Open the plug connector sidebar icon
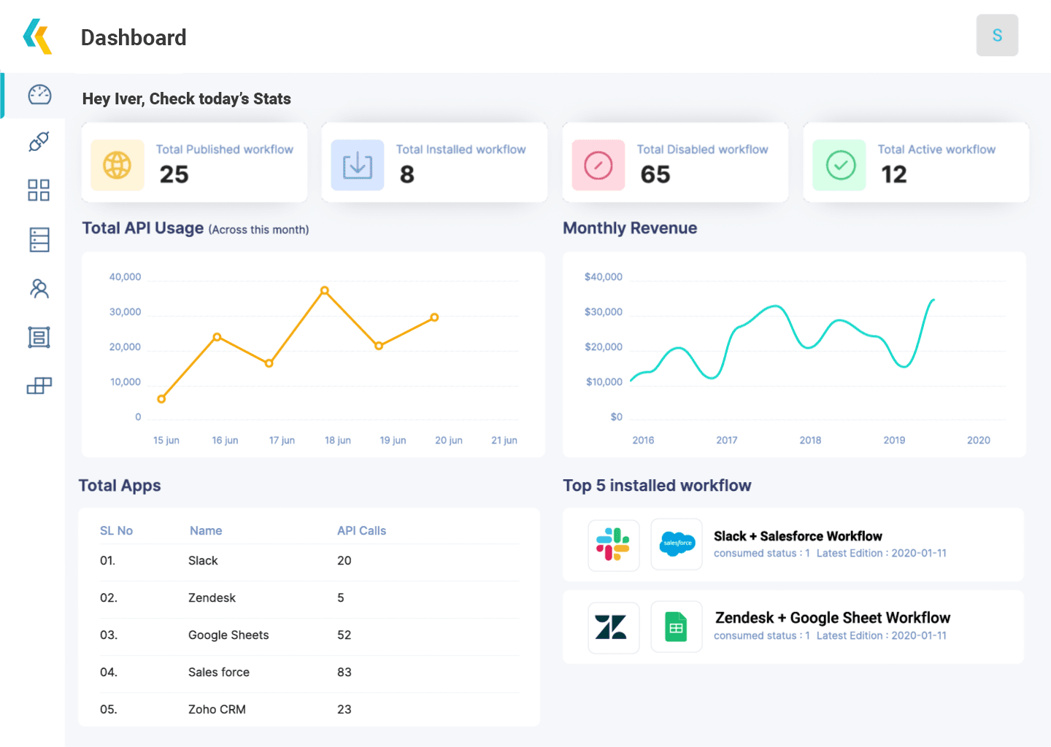Screen dimensions: 1051x747 39,142
